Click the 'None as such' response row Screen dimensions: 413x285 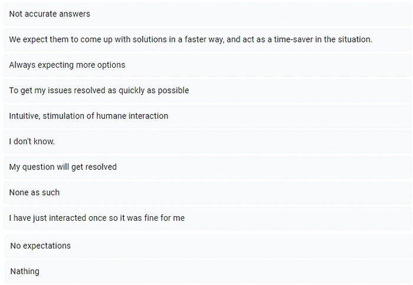(208, 193)
